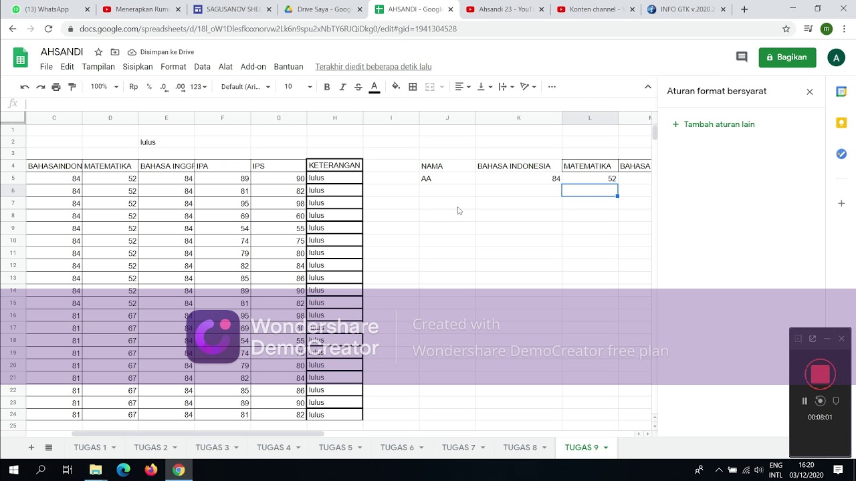Switch to the TUGAS 5 sheet tab
856x481 pixels.
(x=340, y=448)
